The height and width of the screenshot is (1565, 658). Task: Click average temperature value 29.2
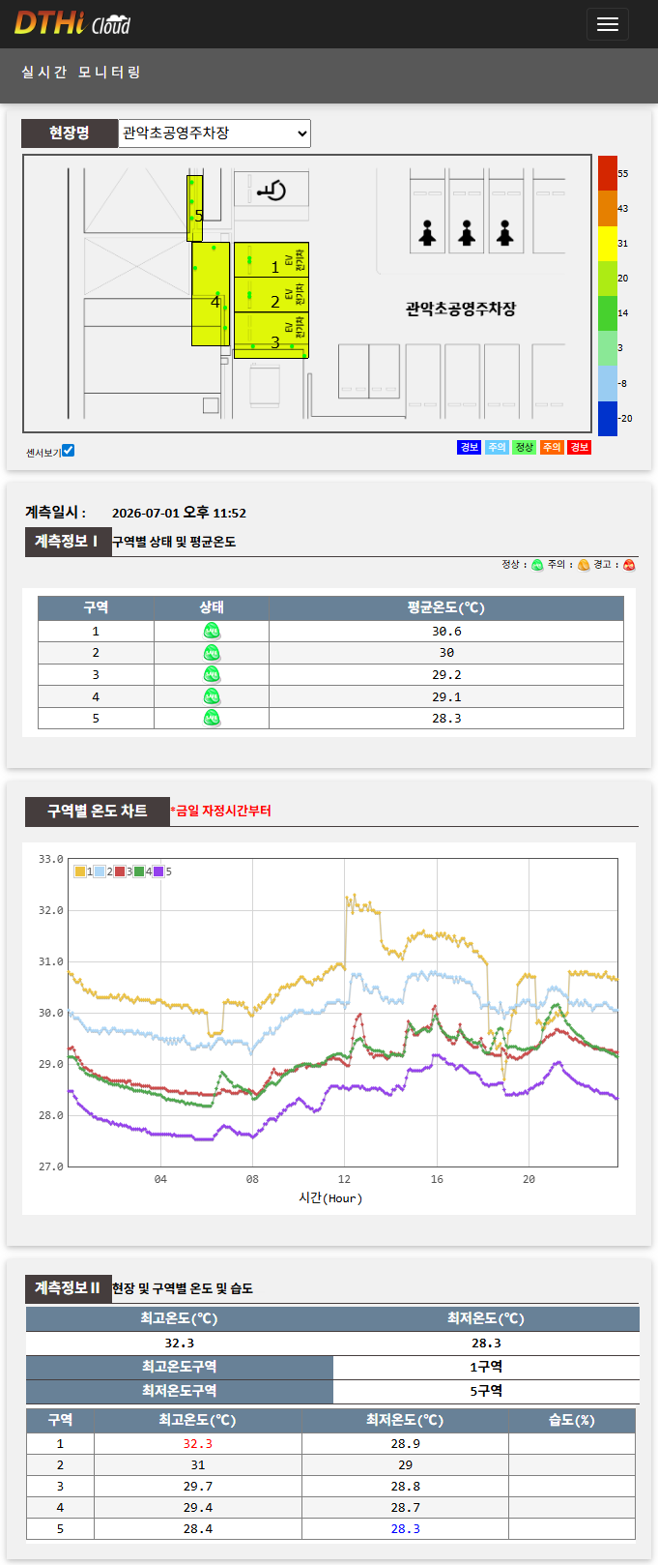[x=446, y=674]
